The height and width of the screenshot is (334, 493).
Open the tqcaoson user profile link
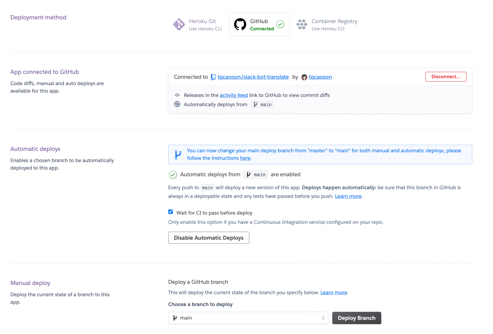(320, 77)
